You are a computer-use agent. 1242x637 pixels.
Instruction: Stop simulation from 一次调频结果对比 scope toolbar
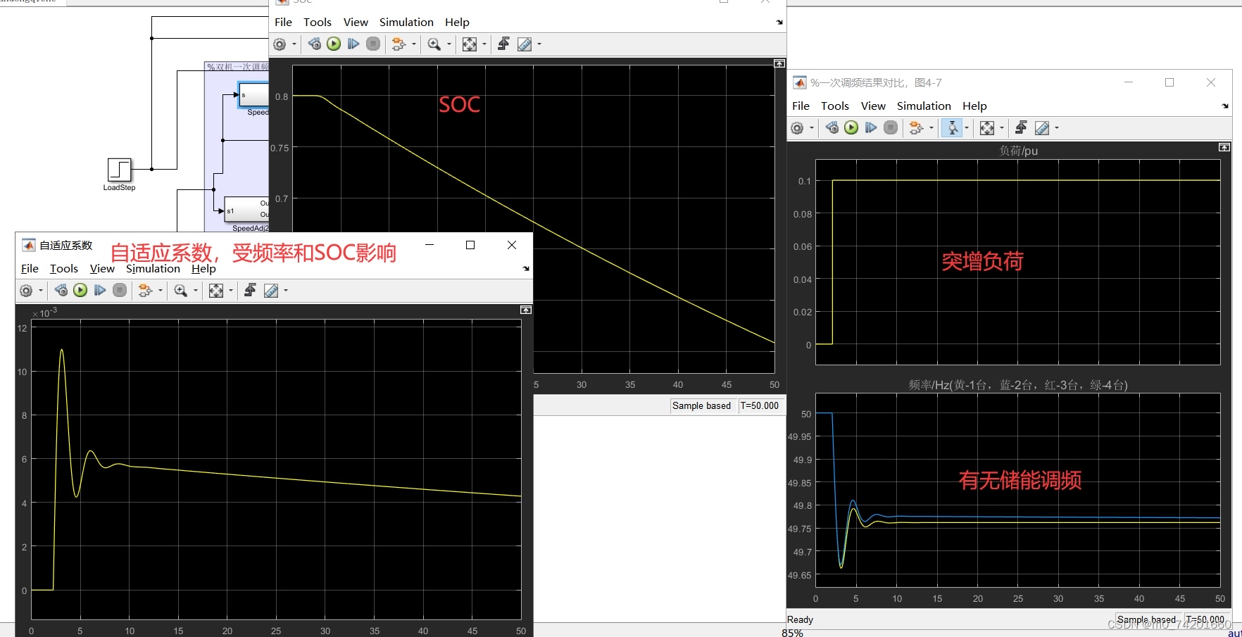coord(891,128)
